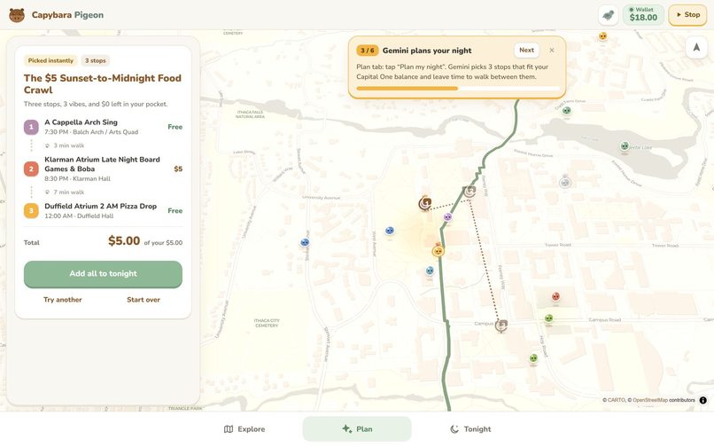This screenshot has height=447, width=714.
Task: Click the Capybara Pigeon app name
Action: [67, 15]
